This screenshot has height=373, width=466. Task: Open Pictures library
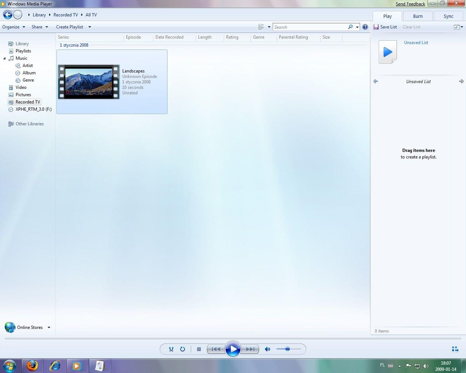[23, 95]
